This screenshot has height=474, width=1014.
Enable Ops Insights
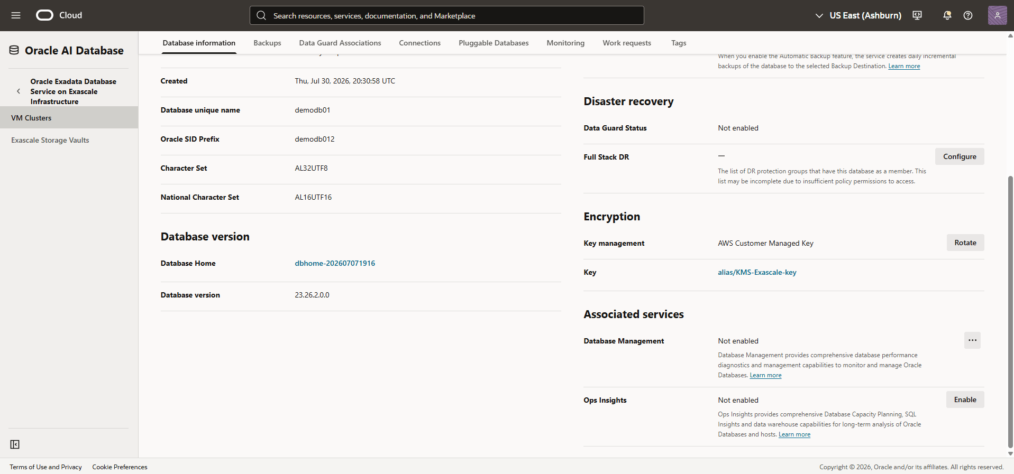[x=965, y=399]
